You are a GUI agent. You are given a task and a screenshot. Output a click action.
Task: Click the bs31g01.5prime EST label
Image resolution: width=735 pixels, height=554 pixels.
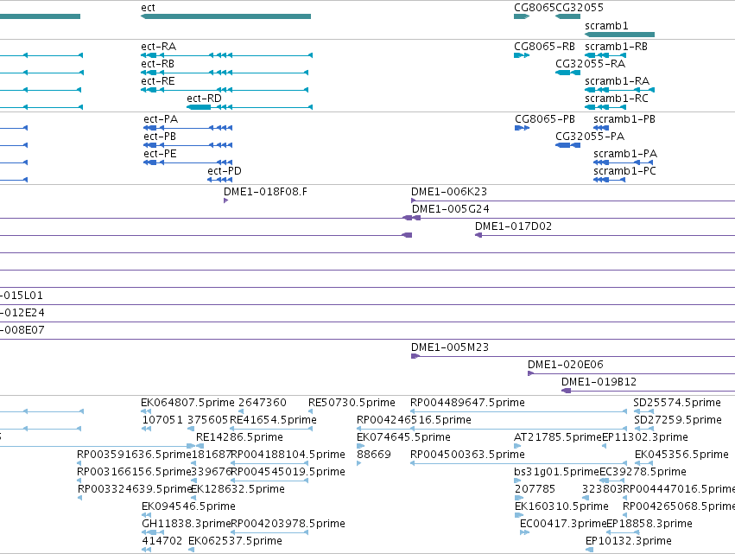click(x=557, y=473)
